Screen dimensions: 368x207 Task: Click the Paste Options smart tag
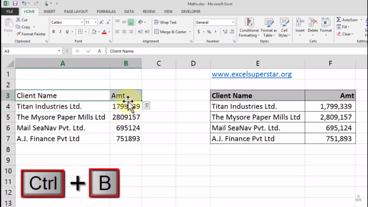click(x=146, y=105)
